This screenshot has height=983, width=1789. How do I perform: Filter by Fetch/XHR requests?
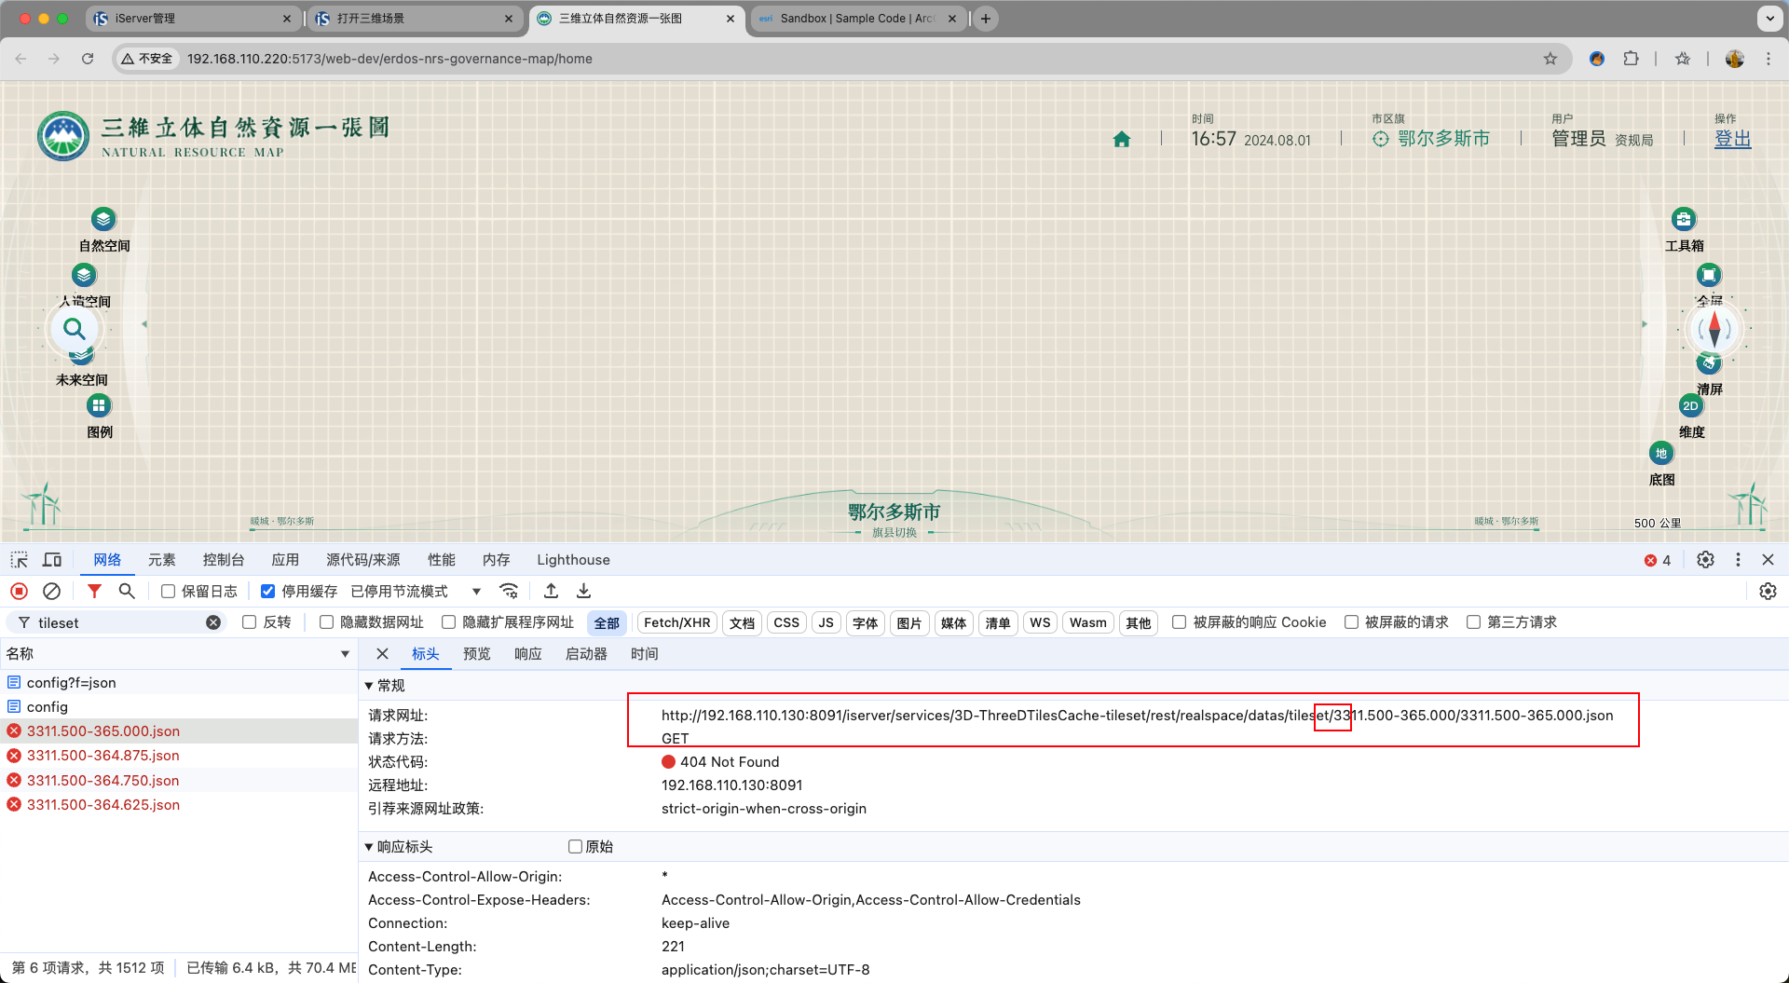click(677, 622)
